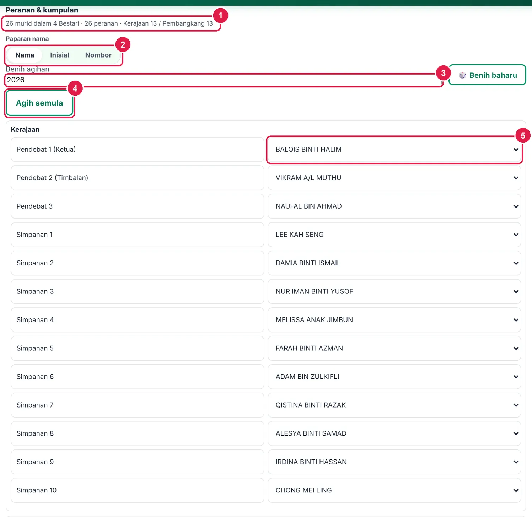The width and height of the screenshot is (532, 517).
Task: Click the Simpanan 3 role label
Action: click(x=137, y=292)
